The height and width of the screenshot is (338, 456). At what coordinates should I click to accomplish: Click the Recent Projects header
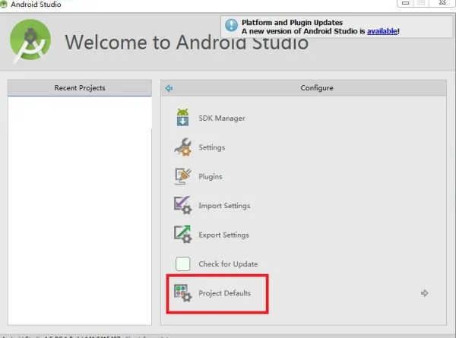pos(80,88)
